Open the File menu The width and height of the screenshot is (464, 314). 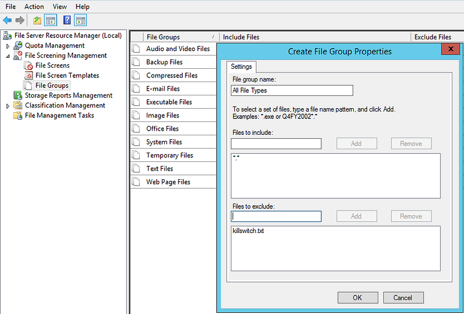[10, 6]
